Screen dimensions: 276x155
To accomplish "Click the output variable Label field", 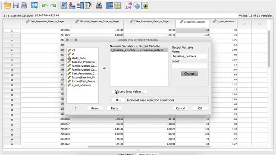I will coord(189,66).
